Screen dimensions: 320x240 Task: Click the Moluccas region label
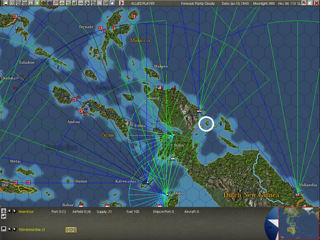(x=140, y=40)
